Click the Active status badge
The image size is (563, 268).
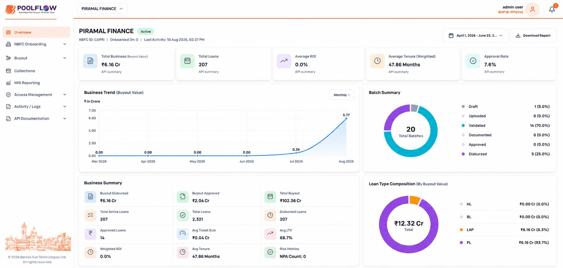146,32
